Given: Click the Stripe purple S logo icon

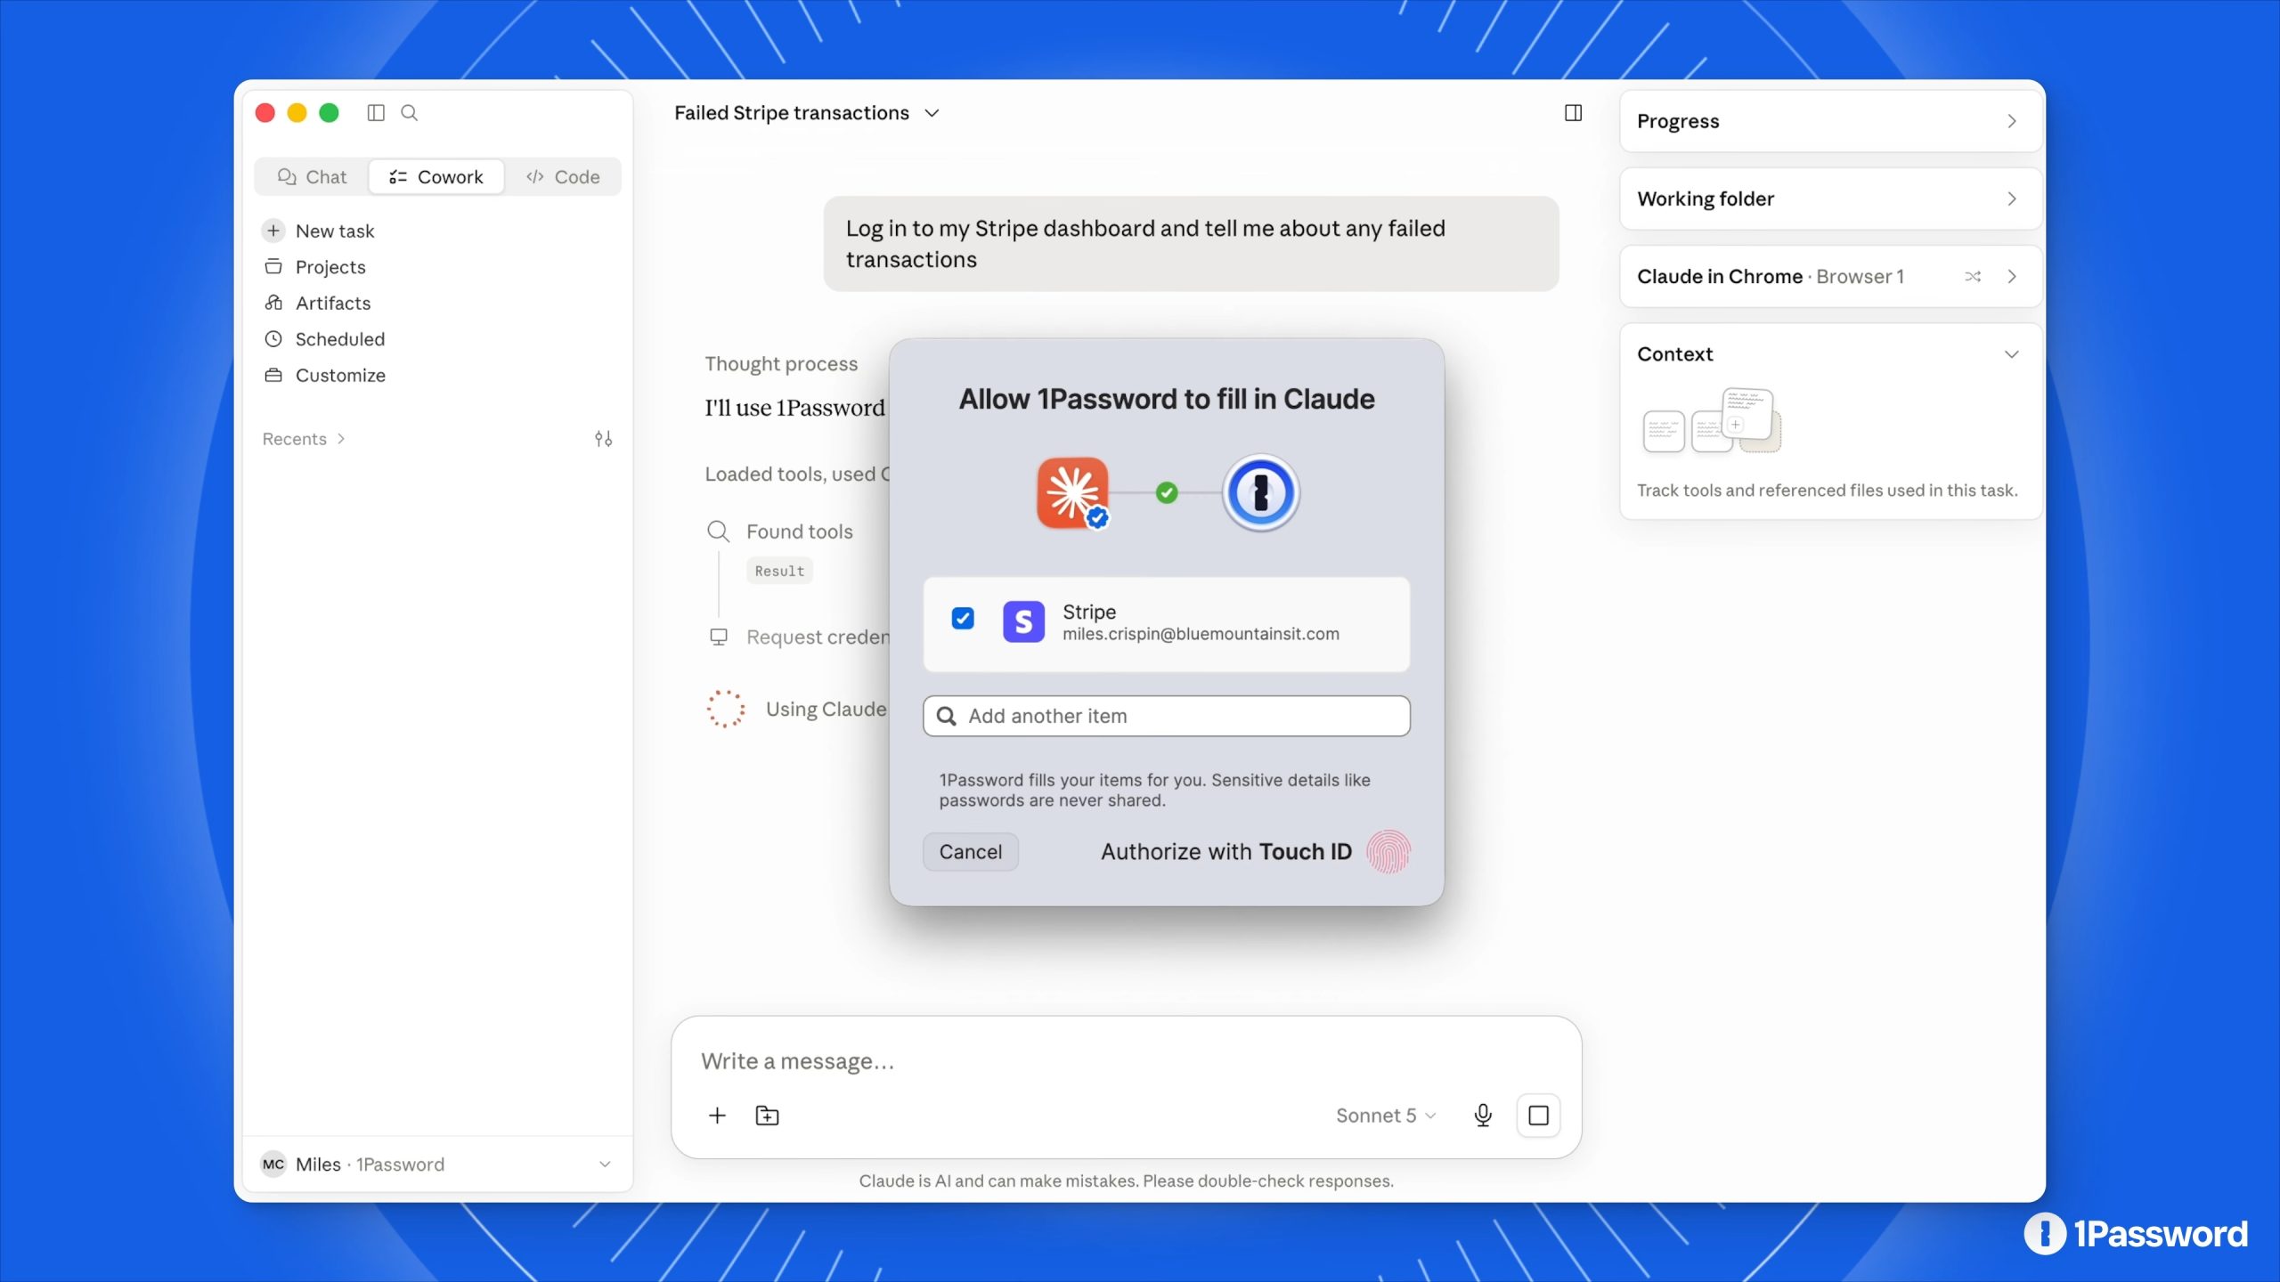Looking at the screenshot, I should [1023, 621].
